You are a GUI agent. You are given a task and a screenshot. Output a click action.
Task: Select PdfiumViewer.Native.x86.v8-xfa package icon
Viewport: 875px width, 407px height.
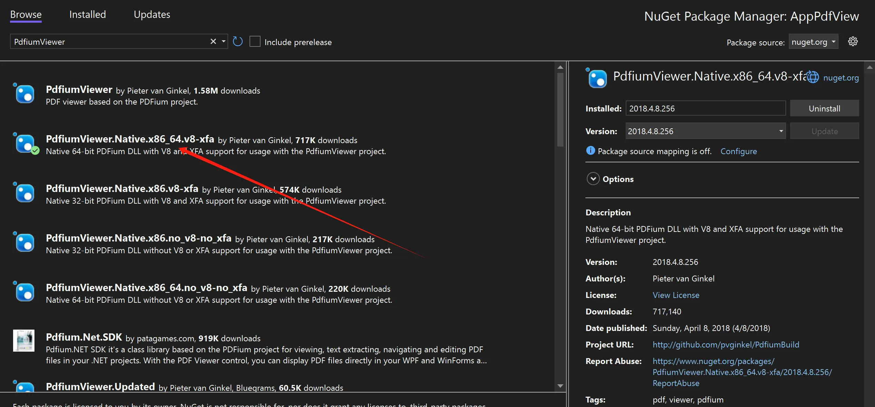24,192
